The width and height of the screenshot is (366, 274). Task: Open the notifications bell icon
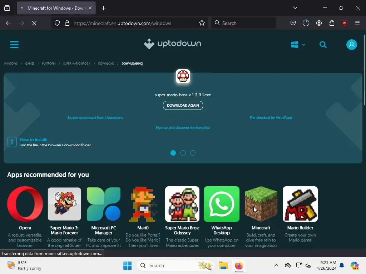pyautogui.click(x=342, y=265)
